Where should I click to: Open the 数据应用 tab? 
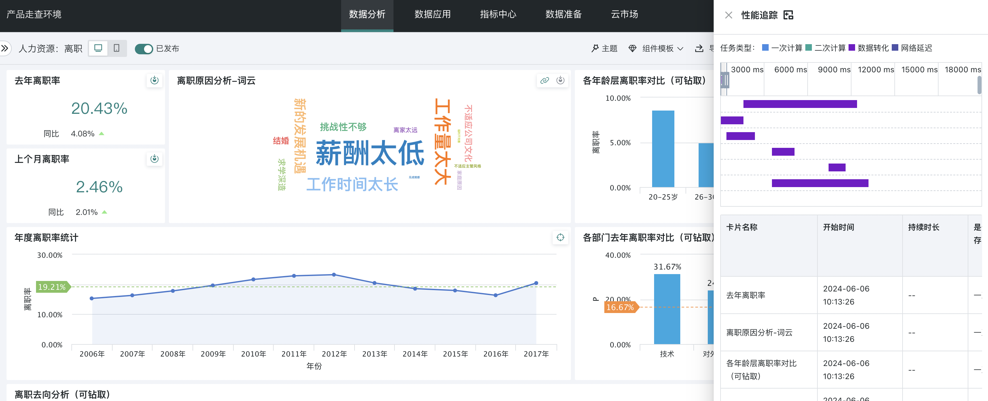click(x=433, y=15)
